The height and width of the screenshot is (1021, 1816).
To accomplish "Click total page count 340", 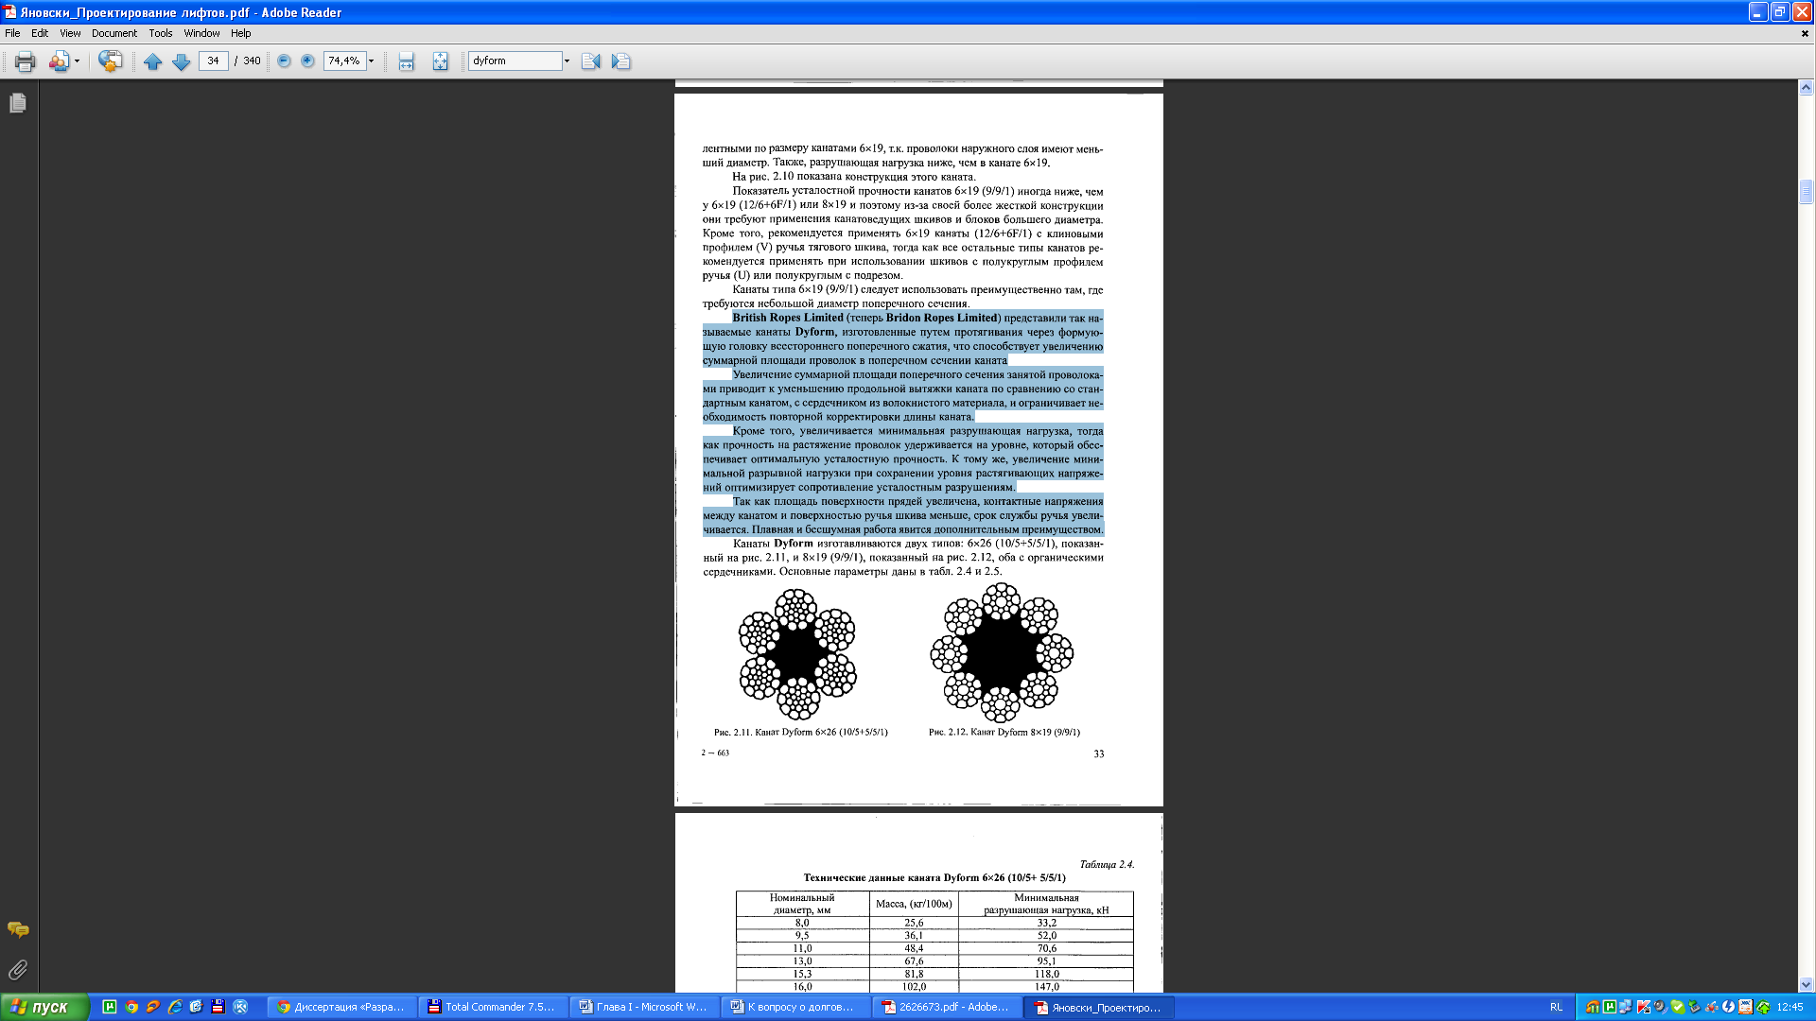I will [252, 61].
